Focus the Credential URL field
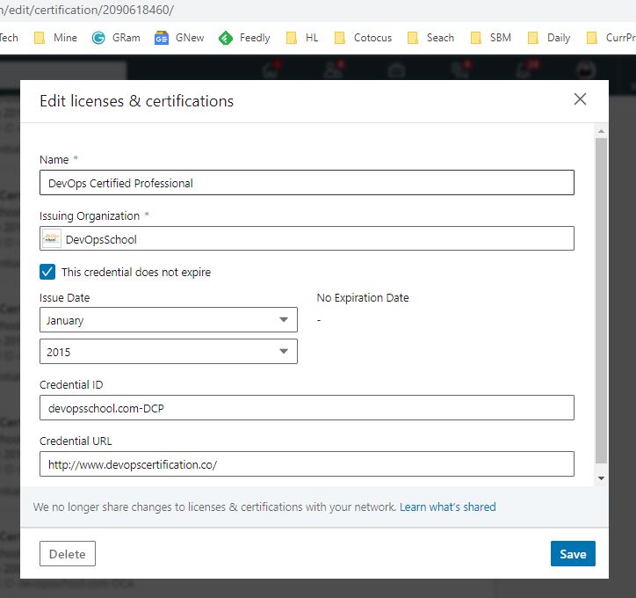 (307, 464)
